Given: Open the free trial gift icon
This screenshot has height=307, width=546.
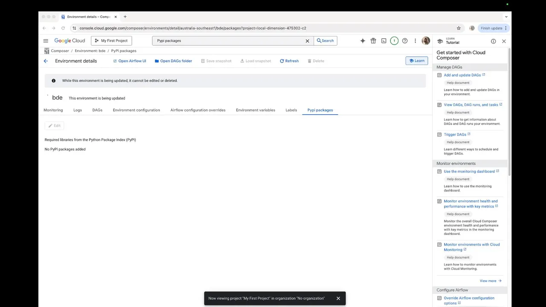Looking at the screenshot, I should (373, 41).
